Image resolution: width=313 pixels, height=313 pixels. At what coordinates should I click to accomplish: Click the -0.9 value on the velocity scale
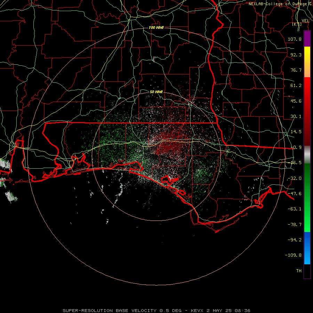pyautogui.click(x=296, y=147)
